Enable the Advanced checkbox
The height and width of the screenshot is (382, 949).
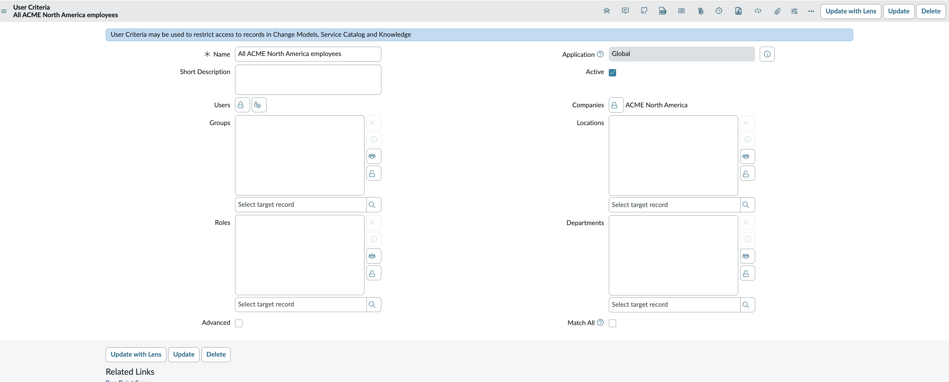(239, 323)
